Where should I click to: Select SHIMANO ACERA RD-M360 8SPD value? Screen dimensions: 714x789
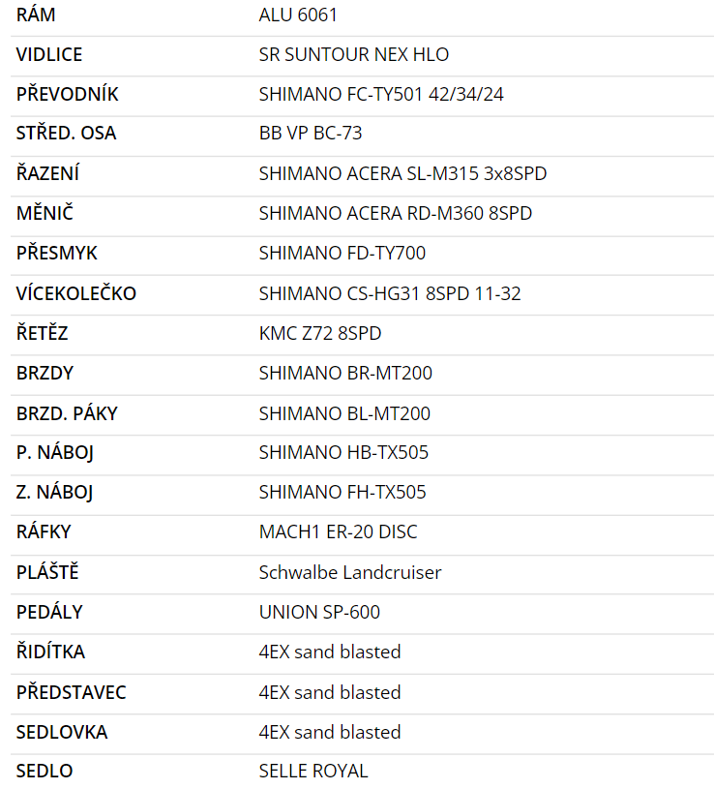point(395,214)
